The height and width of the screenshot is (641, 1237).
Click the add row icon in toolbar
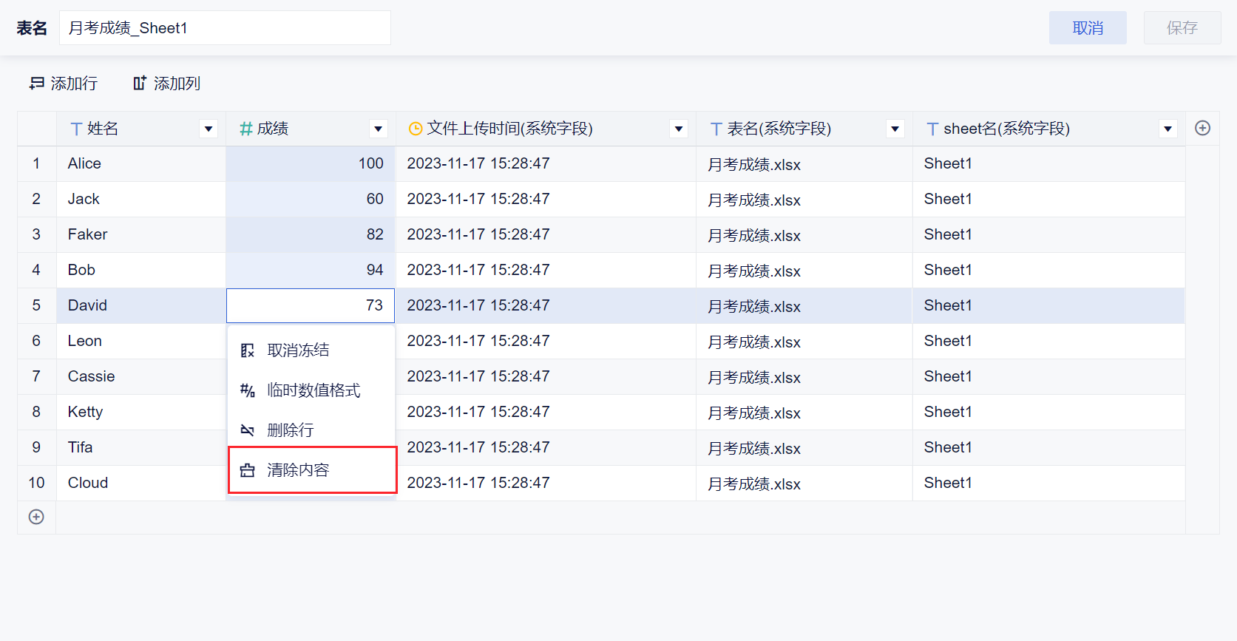(37, 84)
